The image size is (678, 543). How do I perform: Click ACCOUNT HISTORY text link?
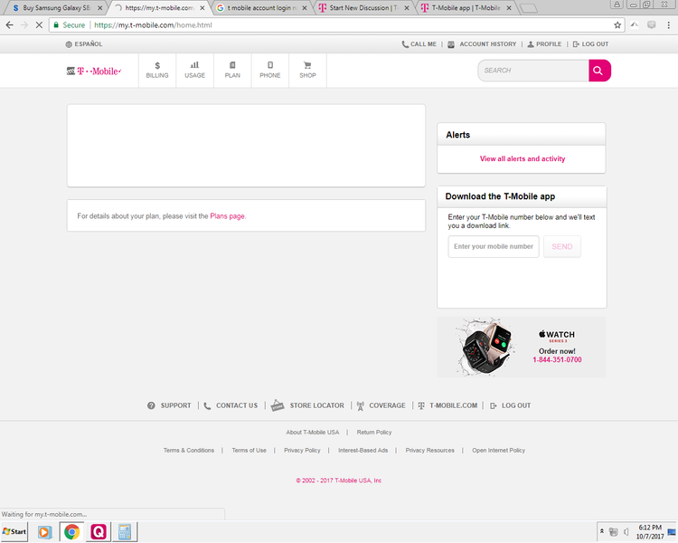tap(488, 44)
